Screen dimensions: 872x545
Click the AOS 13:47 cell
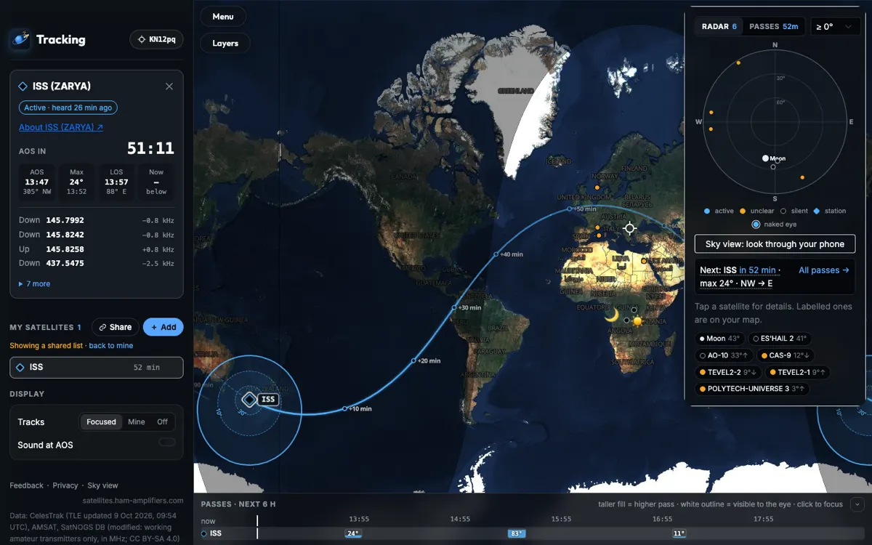[x=36, y=182]
